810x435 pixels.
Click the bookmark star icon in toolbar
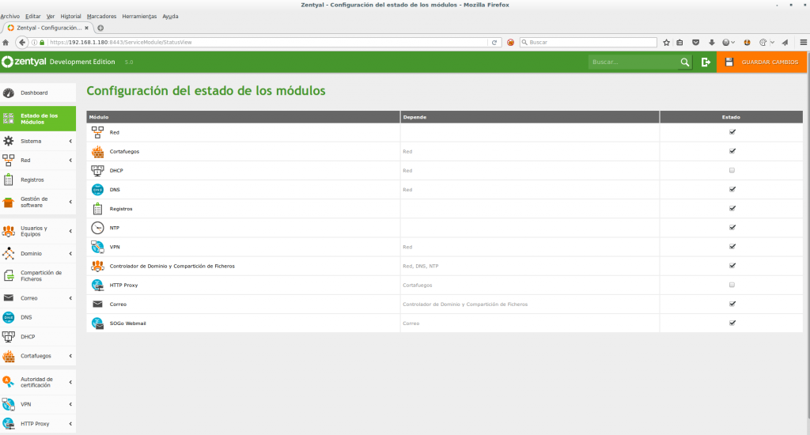point(666,43)
